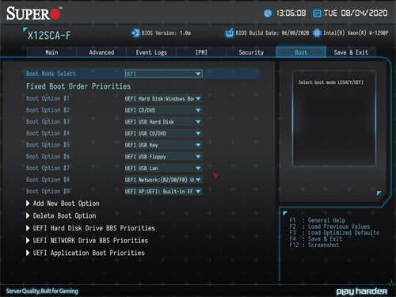Click the calendar icon beside the date
Image resolution: width=396 pixels, height=297 pixels.
(x=317, y=13)
